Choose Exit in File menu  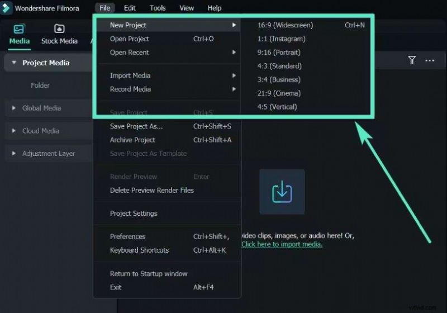(169, 287)
